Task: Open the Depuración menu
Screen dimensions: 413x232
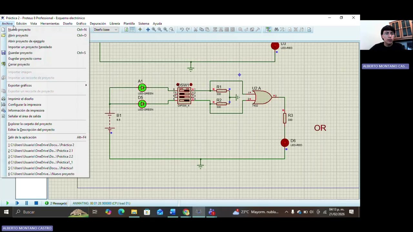Action: tap(98, 24)
